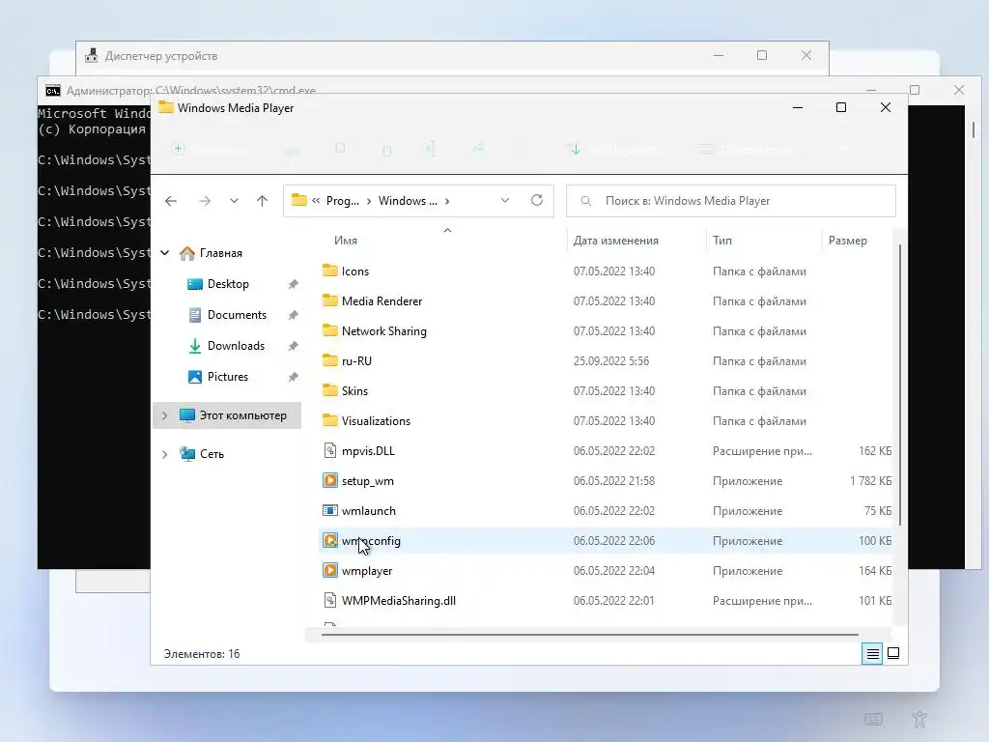Select the mpvis.DLL file icon
This screenshot has width=989, height=742.
pyautogui.click(x=330, y=450)
